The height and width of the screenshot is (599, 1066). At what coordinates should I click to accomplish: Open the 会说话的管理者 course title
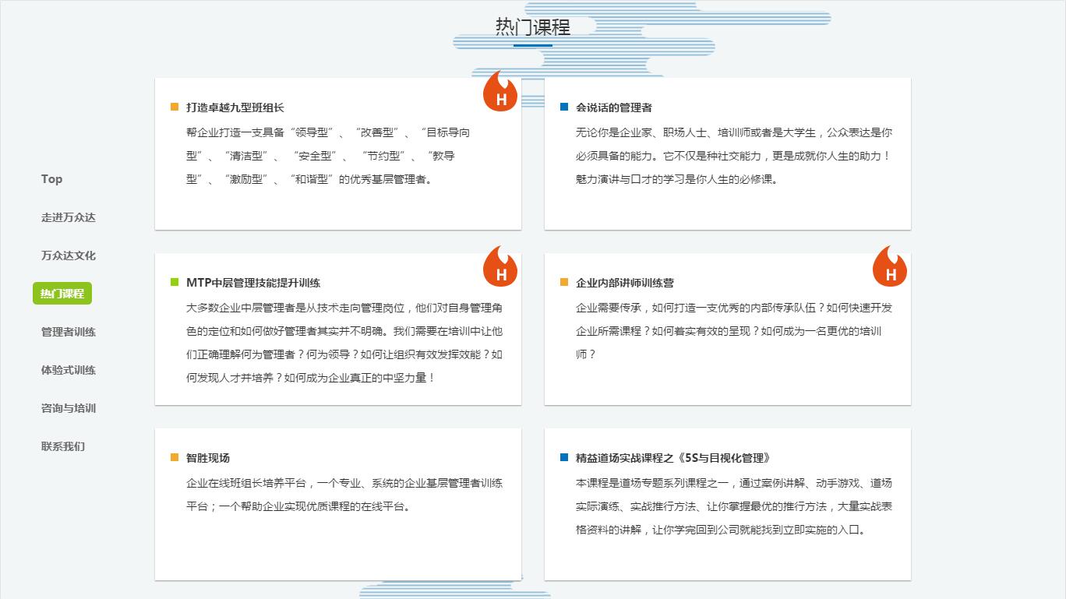coord(613,107)
